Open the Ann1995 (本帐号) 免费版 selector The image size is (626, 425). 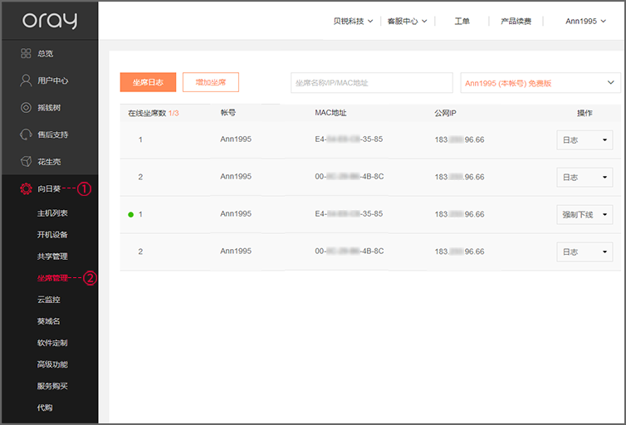(540, 83)
